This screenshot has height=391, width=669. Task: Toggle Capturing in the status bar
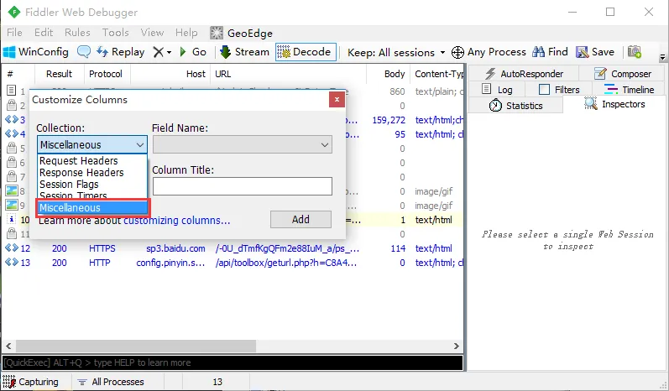pos(31,382)
